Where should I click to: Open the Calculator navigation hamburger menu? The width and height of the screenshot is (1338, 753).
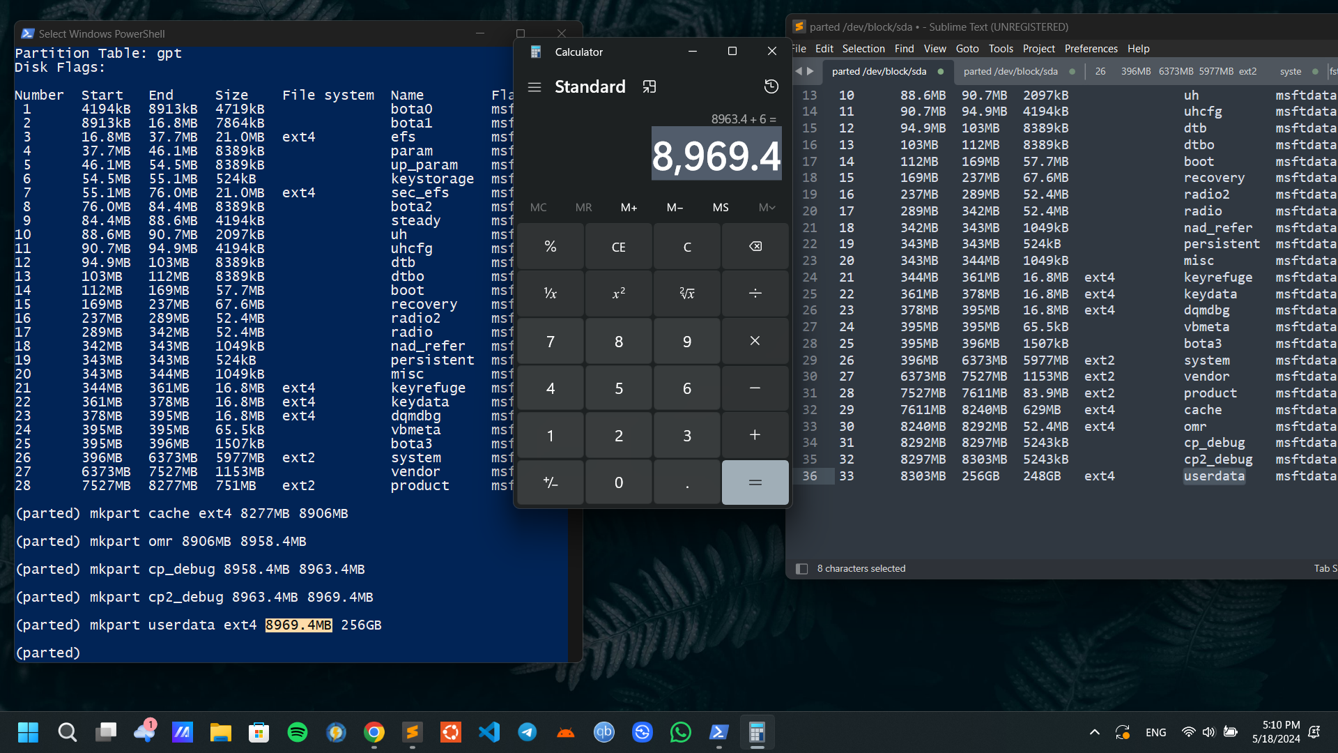[535, 87]
